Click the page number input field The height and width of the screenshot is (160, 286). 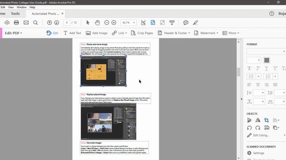pyautogui.click(x=67, y=23)
